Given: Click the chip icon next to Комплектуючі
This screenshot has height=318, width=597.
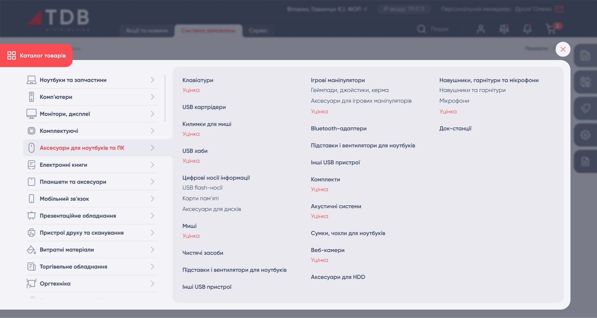Looking at the screenshot, I should coord(31,131).
